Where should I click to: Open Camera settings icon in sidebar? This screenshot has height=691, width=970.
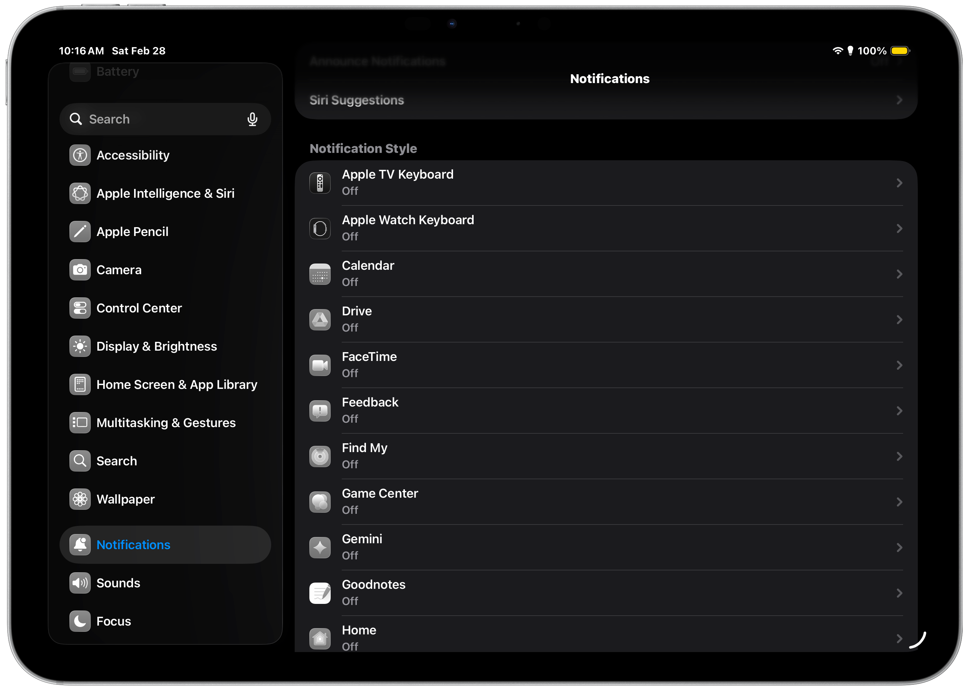[80, 270]
